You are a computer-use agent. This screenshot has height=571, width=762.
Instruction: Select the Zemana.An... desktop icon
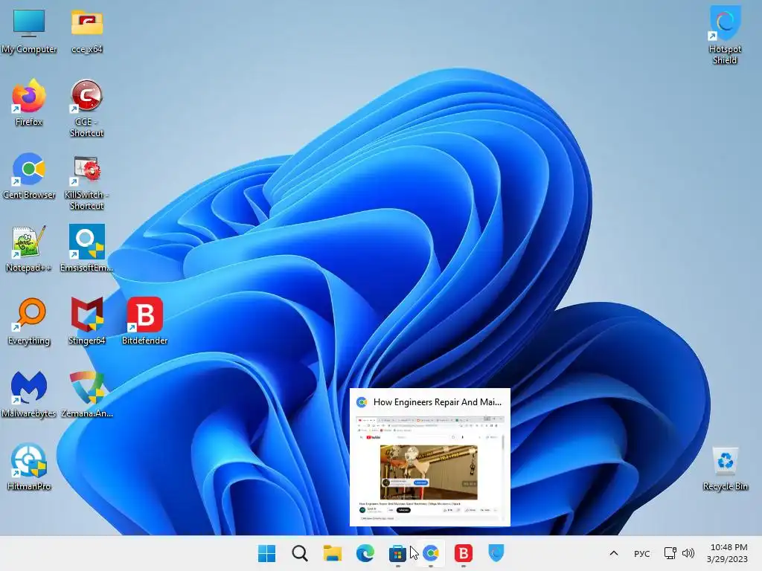coord(87,394)
